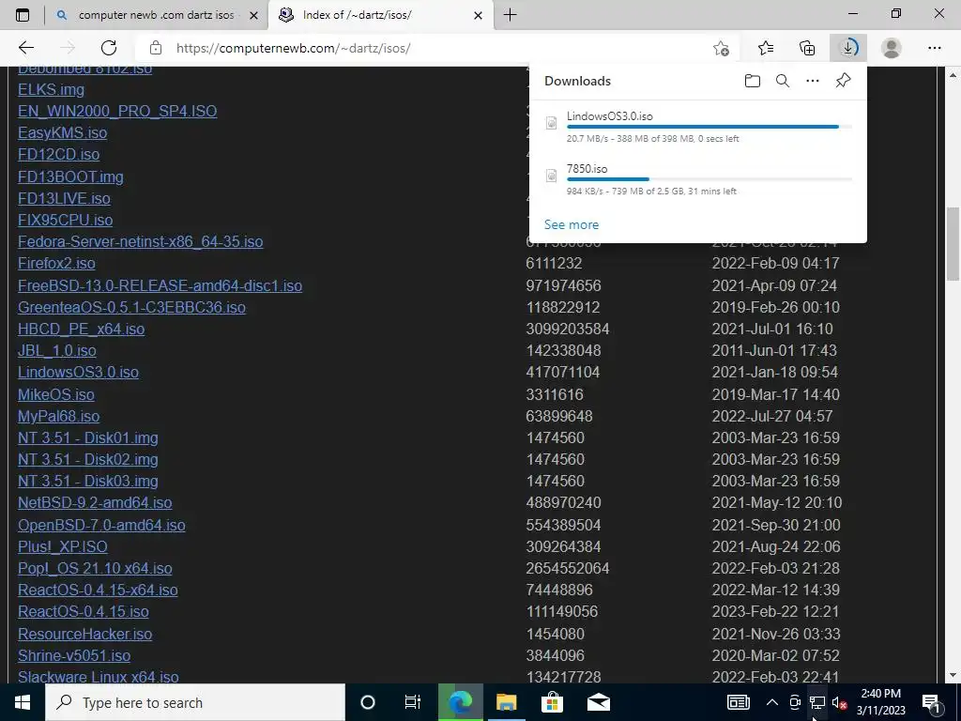This screenshot has height=721, width=961.
Task: Open Microsoft Store from the taskbar
Action: click(x=552, y=702)
